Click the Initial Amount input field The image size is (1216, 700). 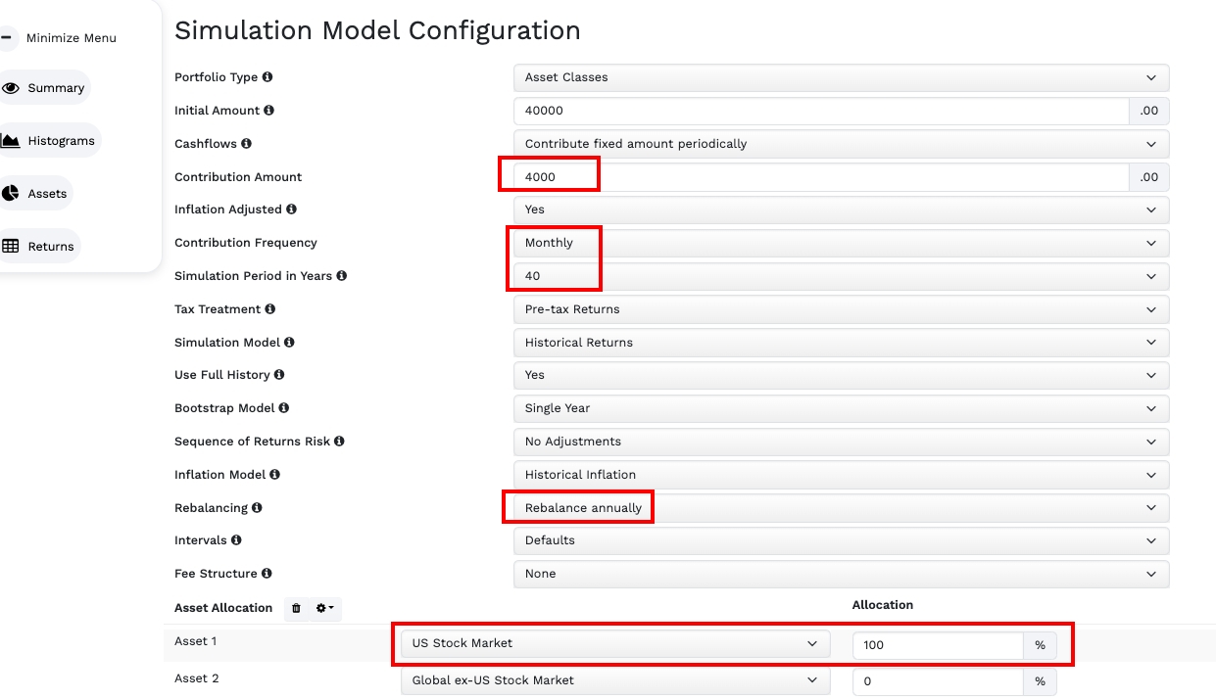coord(821,111)
